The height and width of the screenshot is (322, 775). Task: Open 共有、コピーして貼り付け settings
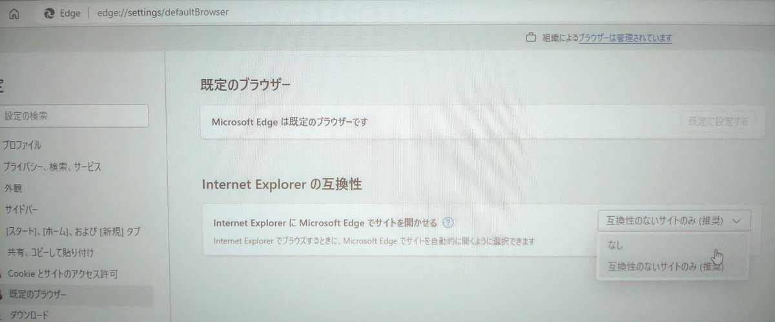(x=50, y=252)
